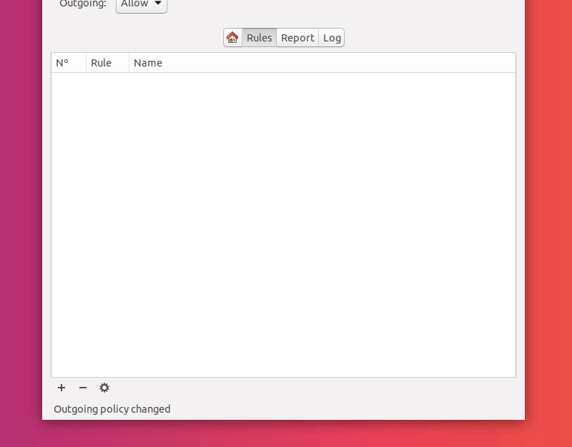The image size is (572, 447).
Task: Select the Rules tab
Action: pyautogui.click(x=259, y=37)
